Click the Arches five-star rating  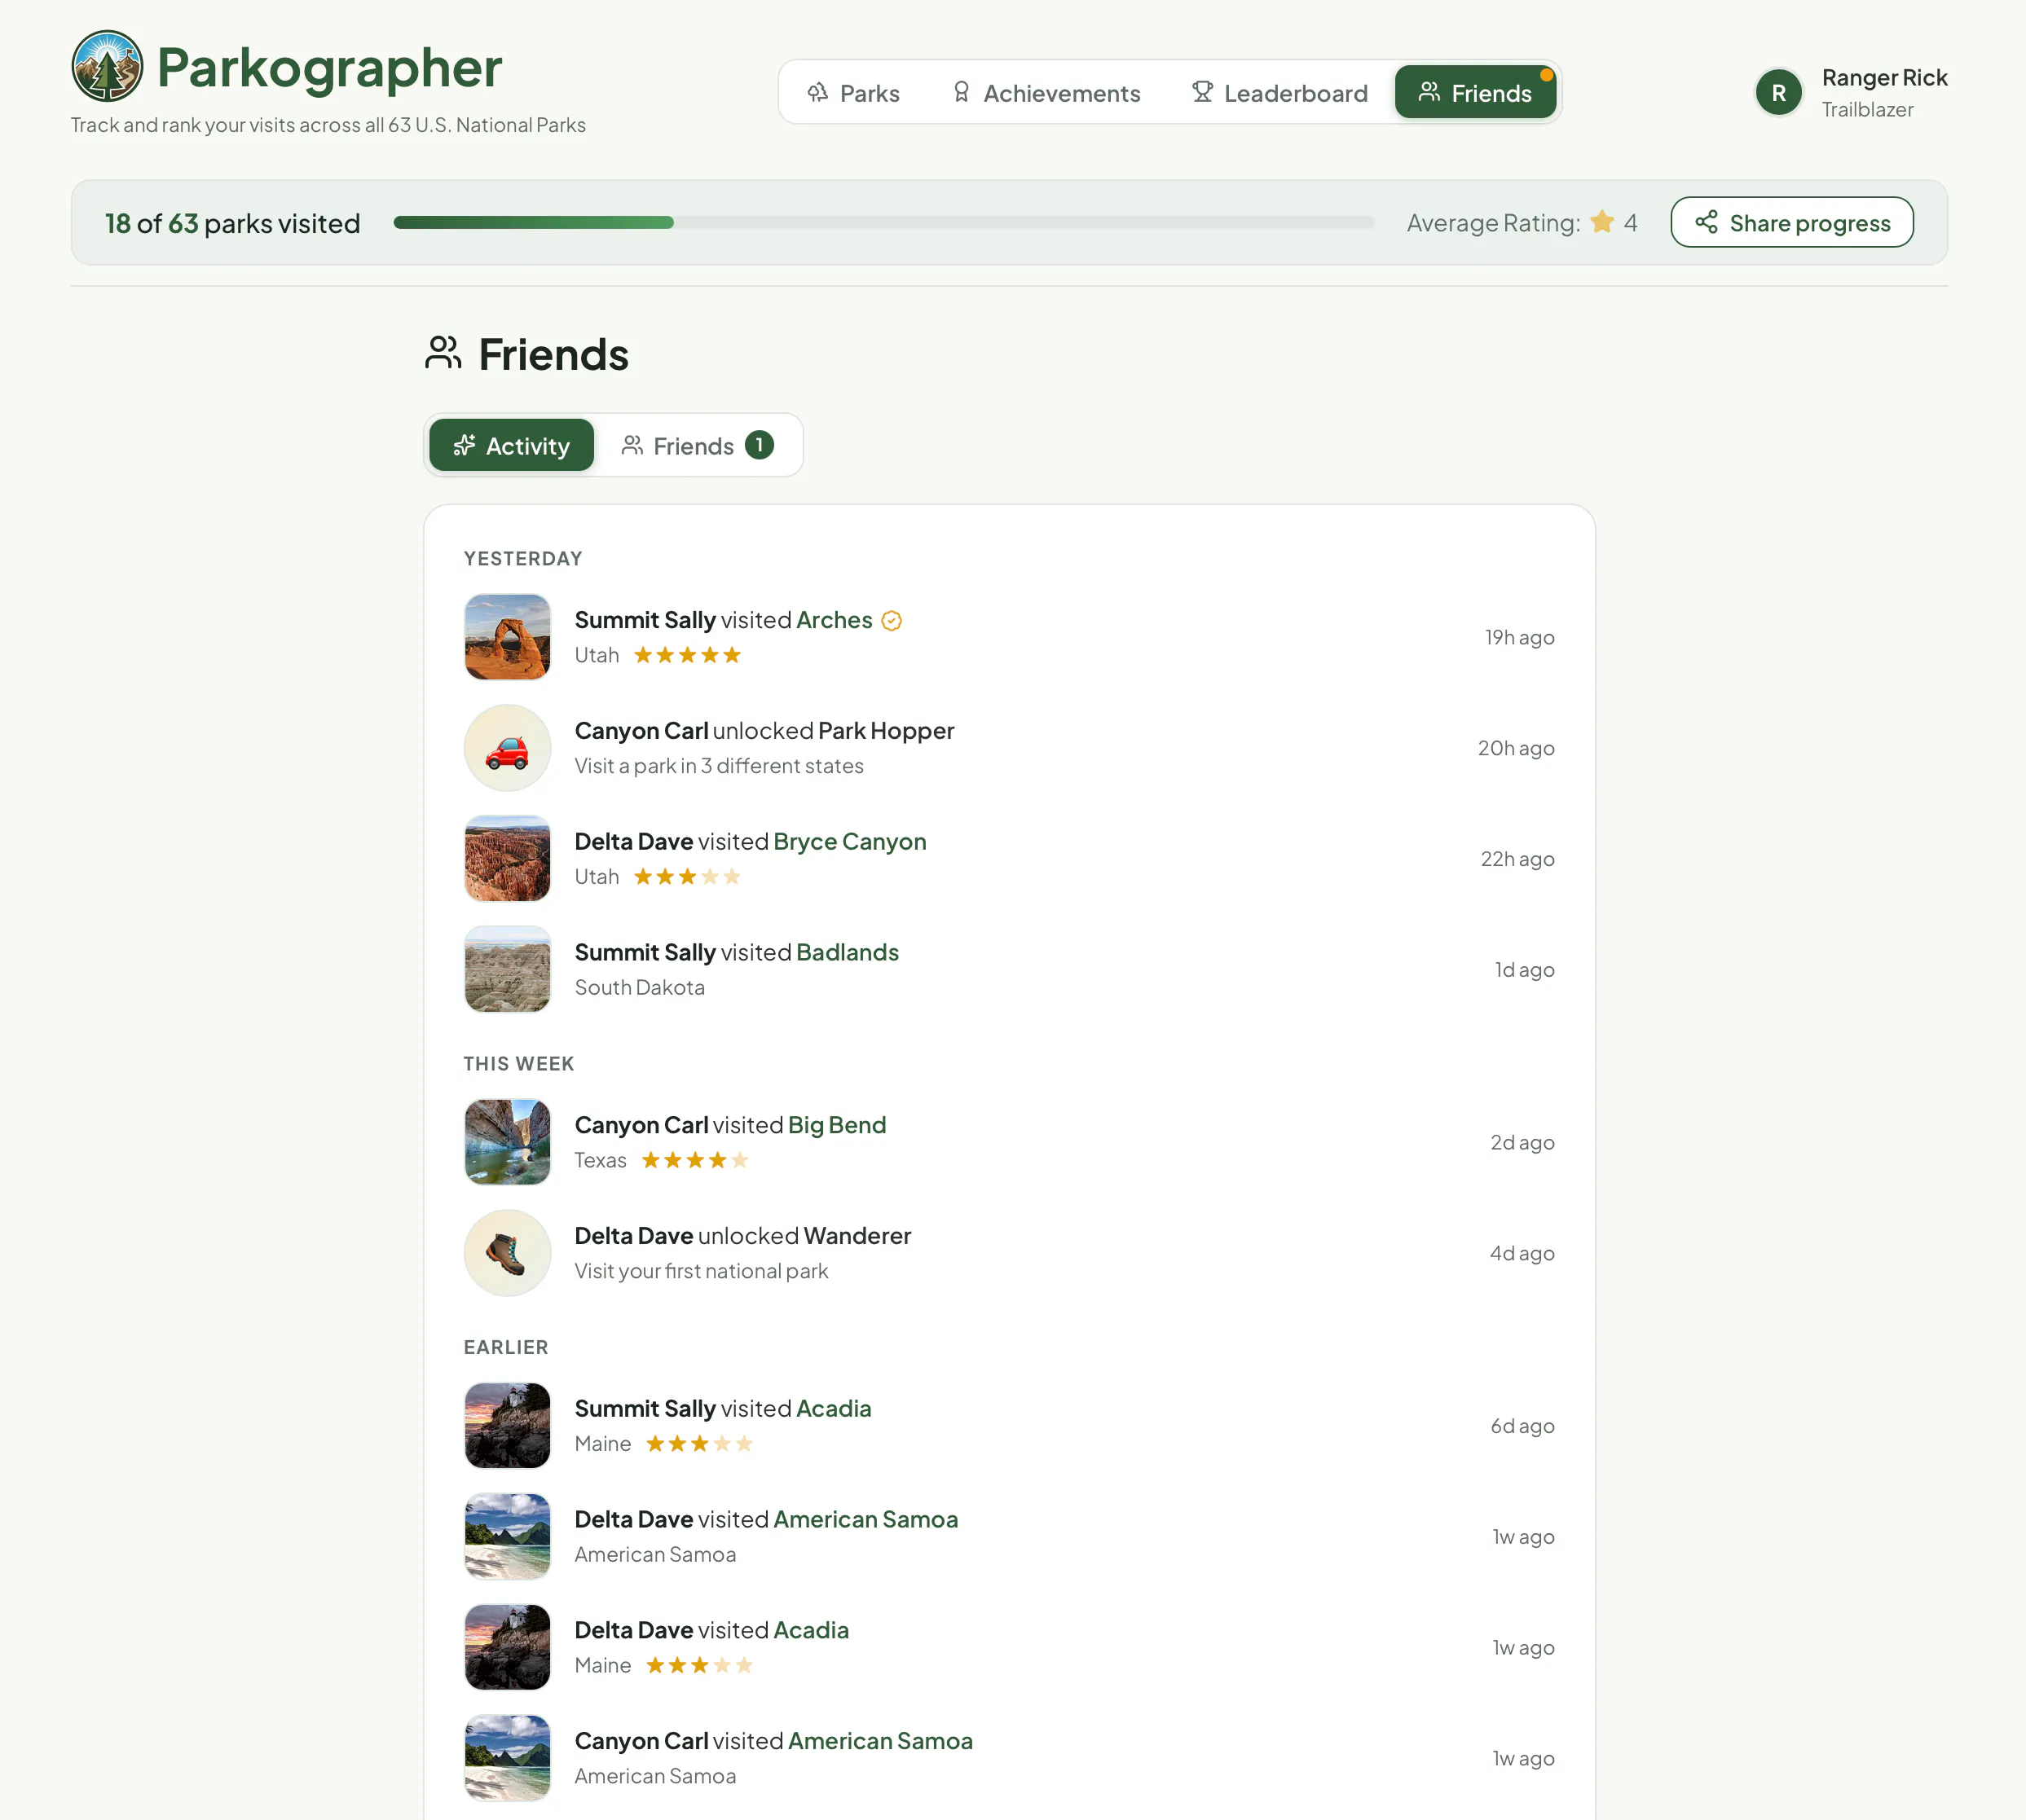[687, 656]
